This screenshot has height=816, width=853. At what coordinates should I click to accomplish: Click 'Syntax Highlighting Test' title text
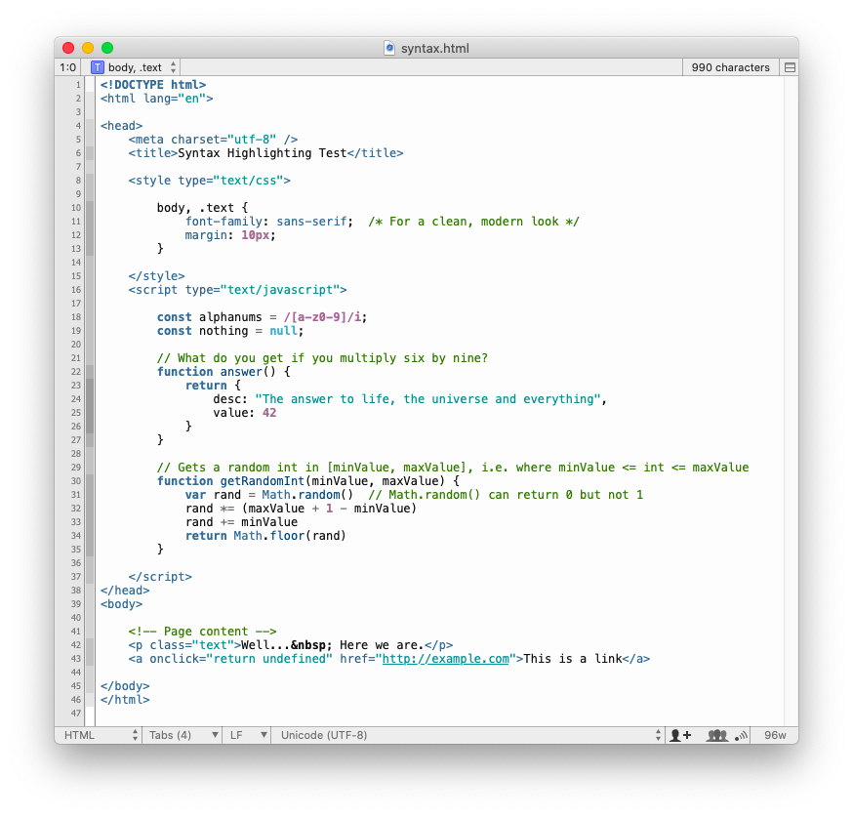pyautogui.click(x=263, y=153)
